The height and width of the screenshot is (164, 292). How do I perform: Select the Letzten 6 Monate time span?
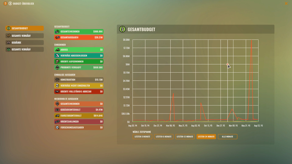[x=164, y=137]
